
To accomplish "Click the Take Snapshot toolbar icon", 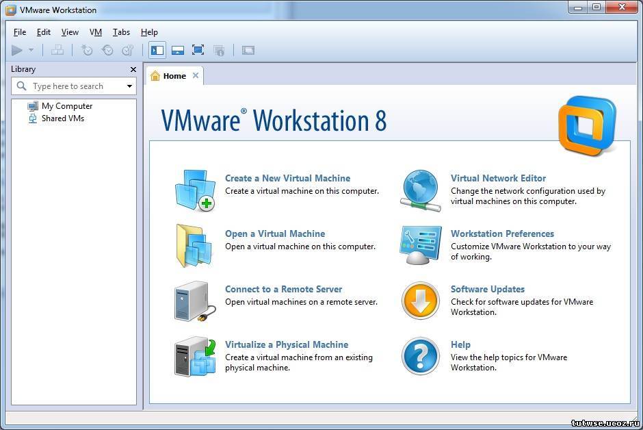I will click(x=86, y=51).
